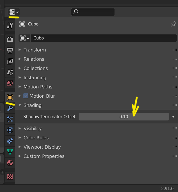Toggle the Motion Blur checkbox

26,96
